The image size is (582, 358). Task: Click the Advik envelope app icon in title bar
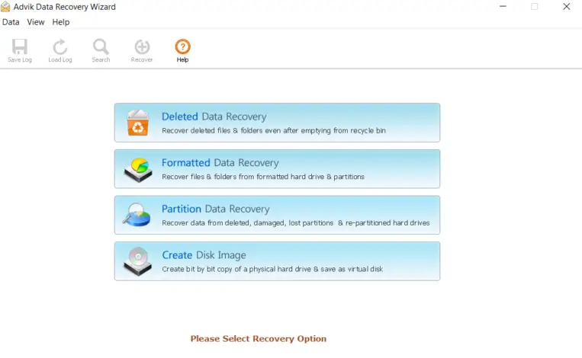tap(5, 7)
